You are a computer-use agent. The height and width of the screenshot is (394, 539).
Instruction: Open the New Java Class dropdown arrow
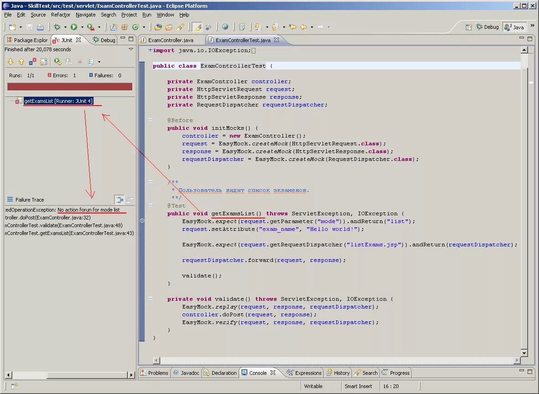[144, 27]
